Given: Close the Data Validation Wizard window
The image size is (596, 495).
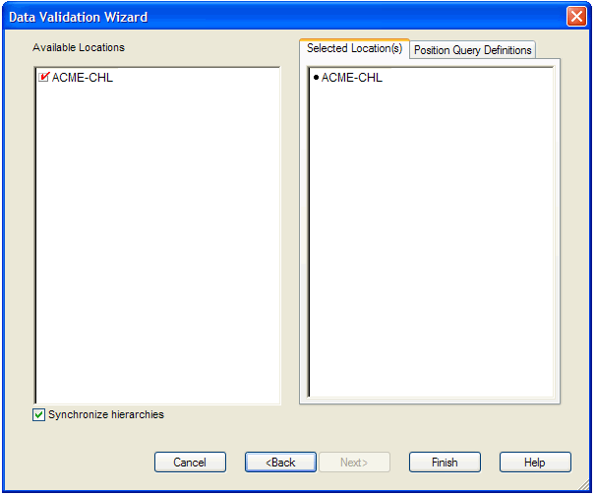Looking at the screenshot, I should point(576,17).
